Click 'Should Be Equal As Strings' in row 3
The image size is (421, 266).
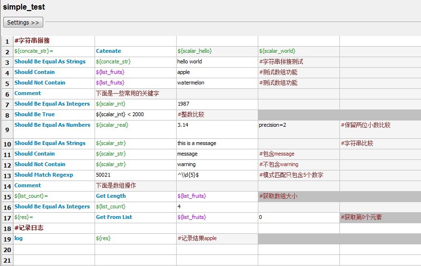[x=54, y=62]
